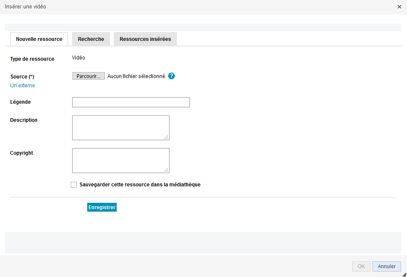Click the dialog resize handle corner
The image size is (407, 277).
(404, 274)
